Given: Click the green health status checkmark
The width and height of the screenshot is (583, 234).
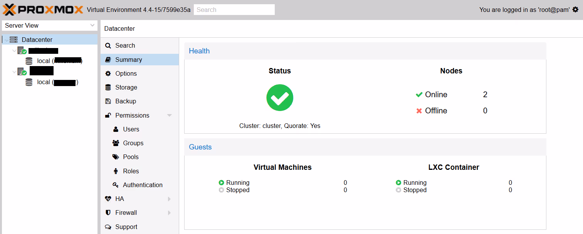Looking at the screenshot, I should tap(280, 98).
